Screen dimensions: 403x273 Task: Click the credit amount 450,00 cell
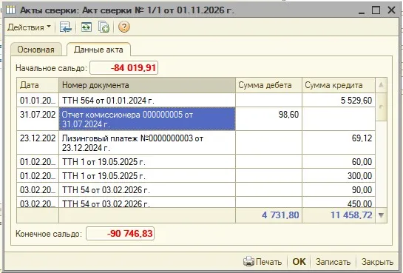(339, 203)
